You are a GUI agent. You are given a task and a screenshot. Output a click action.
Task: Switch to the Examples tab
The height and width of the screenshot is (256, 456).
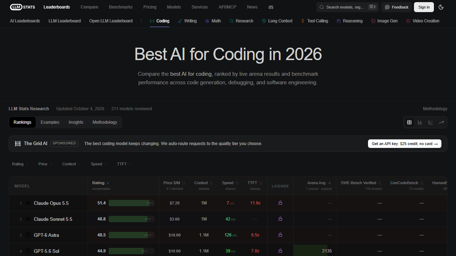[x=50, y=122]
